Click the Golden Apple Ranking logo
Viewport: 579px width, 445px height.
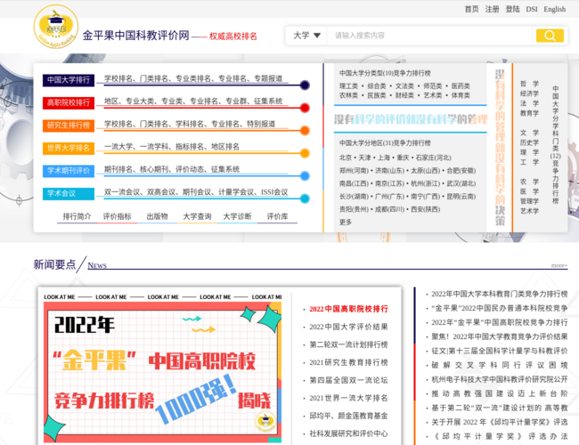coord(56,27)
